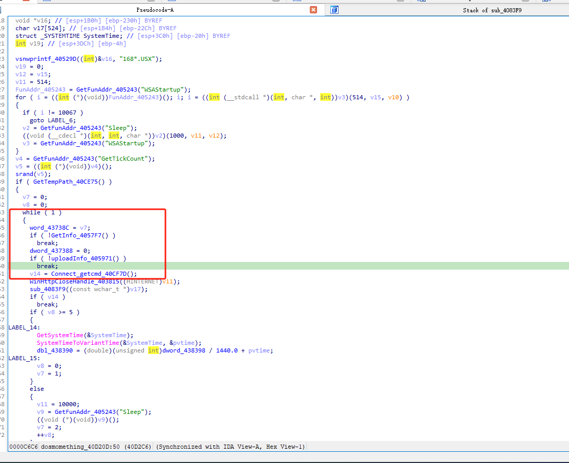Click the HINTERNET type cast
Screen dimensions: 569x463
[142, 281]
